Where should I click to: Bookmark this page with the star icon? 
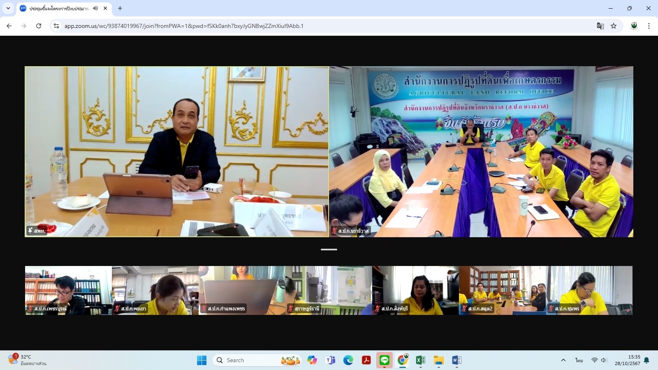pos(614,26)
